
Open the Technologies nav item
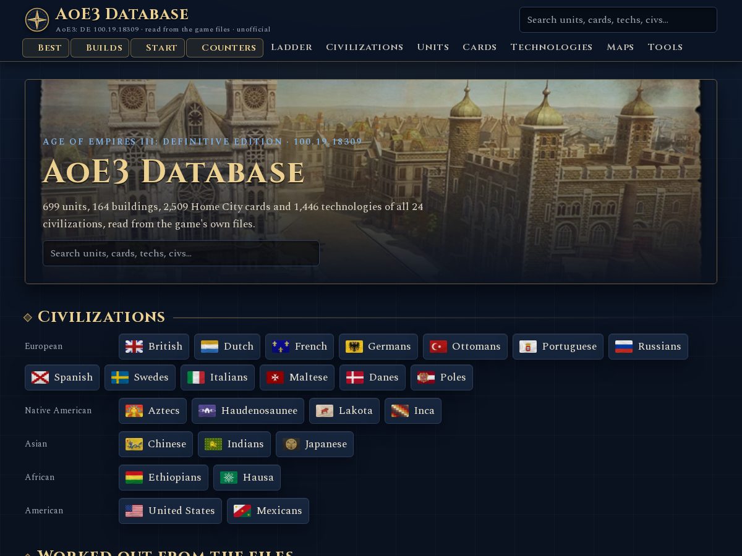[x=551, y=47]
